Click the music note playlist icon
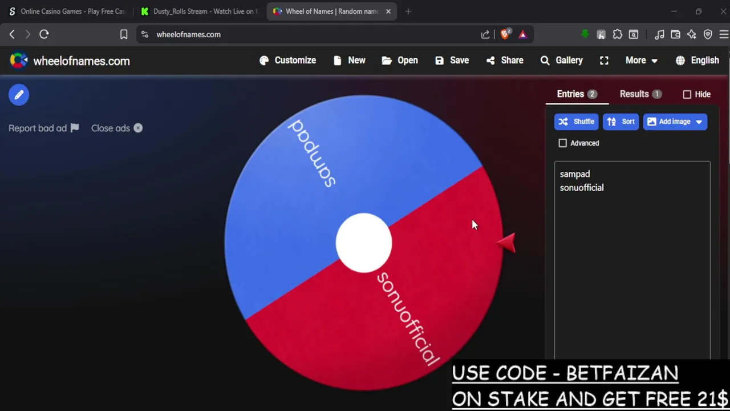Screen dimensions: 730x411 659,34
